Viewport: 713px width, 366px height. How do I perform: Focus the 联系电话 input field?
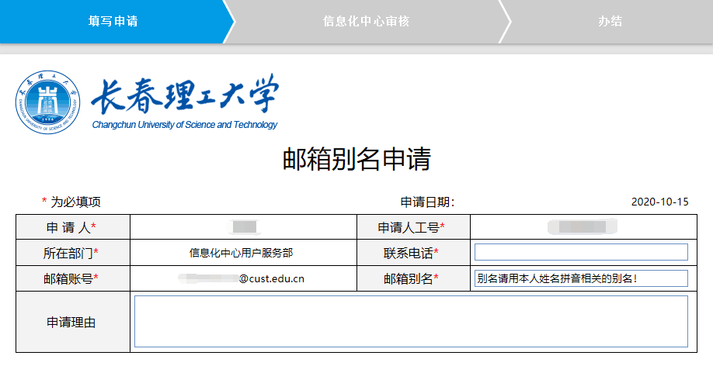tap(581, 252)
